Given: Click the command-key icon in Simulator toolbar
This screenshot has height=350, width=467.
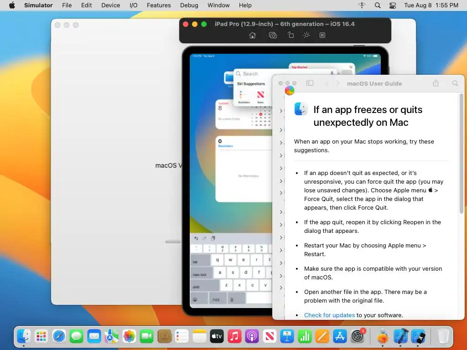Looking at the screenshot, I should tap(322, 35).
